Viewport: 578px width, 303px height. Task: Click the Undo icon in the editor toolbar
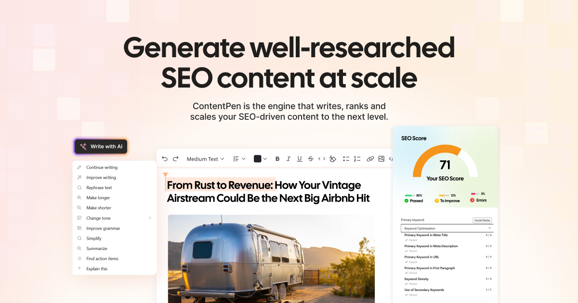[x=164, y=158]
